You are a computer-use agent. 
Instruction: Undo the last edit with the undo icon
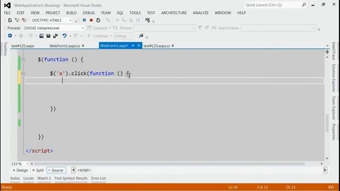(64, 36)
